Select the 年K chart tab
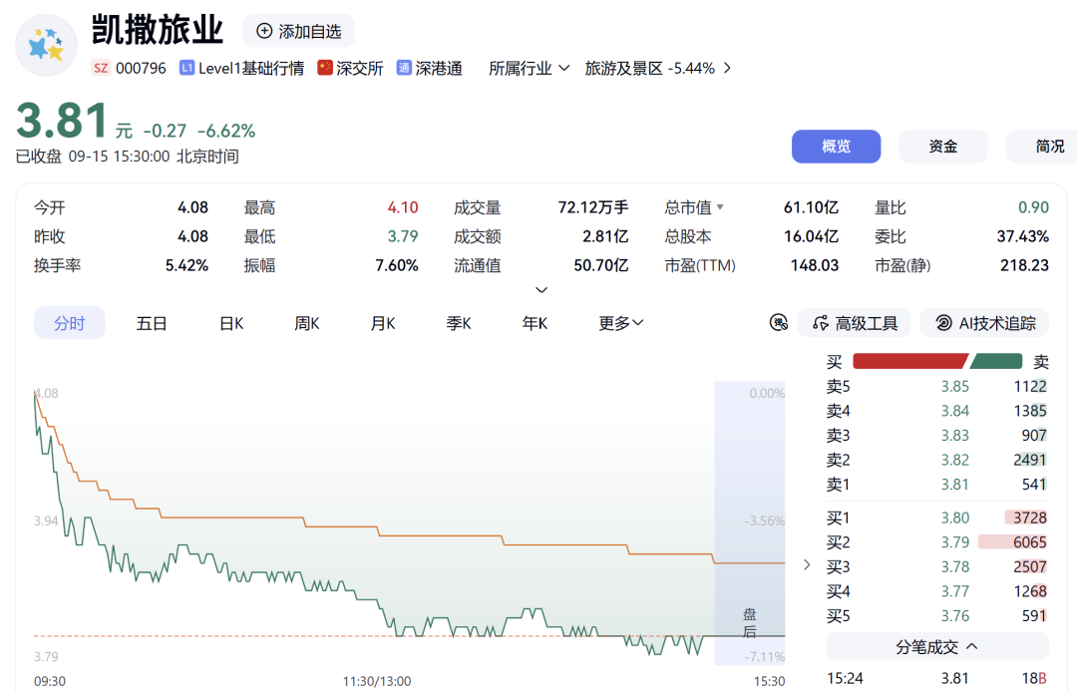This screenshot has width=1077, height=692. pos(535,323)
